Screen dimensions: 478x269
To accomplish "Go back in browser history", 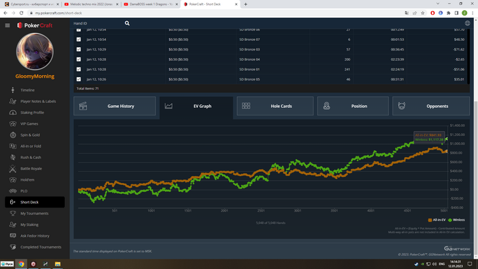I will pos(5,13).
